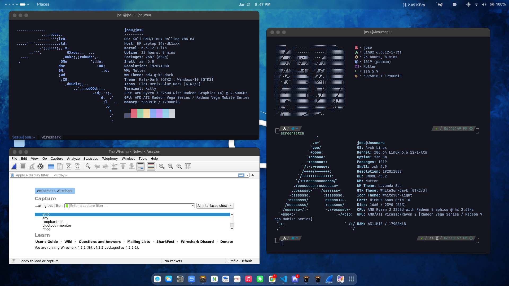Open Discord from the dock
The height and width of the screenshot is (286, 509).
(x=295, y=279)
